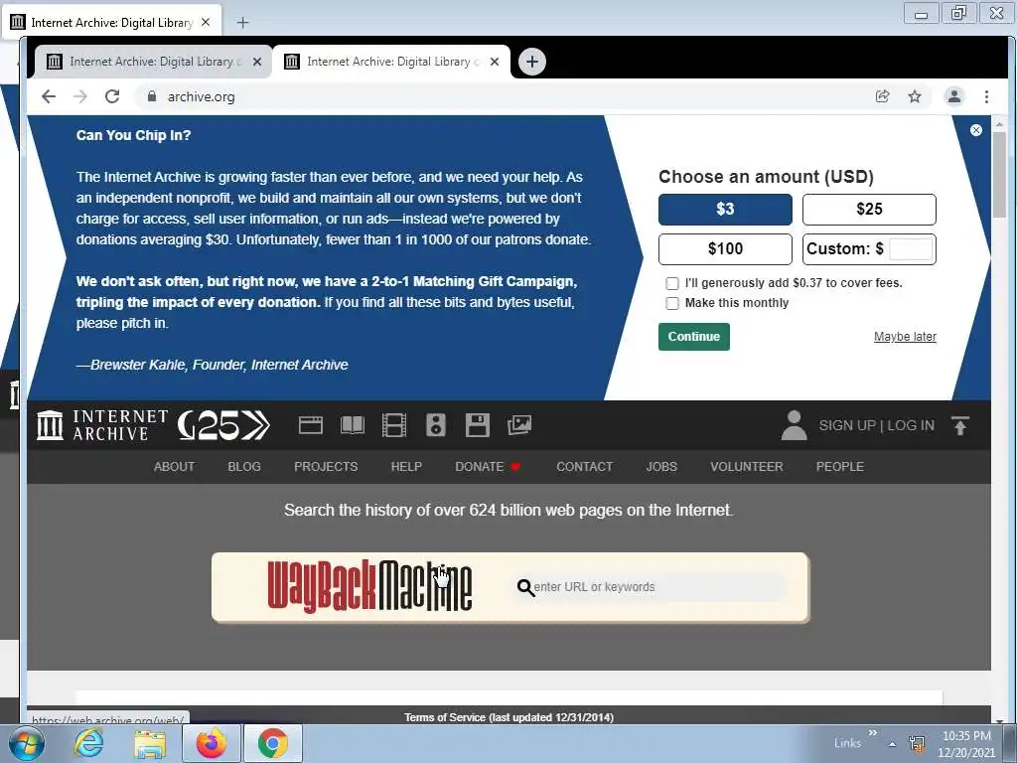The height and width of the screenshot is (763, 1017).
Task: Open the Software floppy disk icon
Action: [x=478, y=425]
